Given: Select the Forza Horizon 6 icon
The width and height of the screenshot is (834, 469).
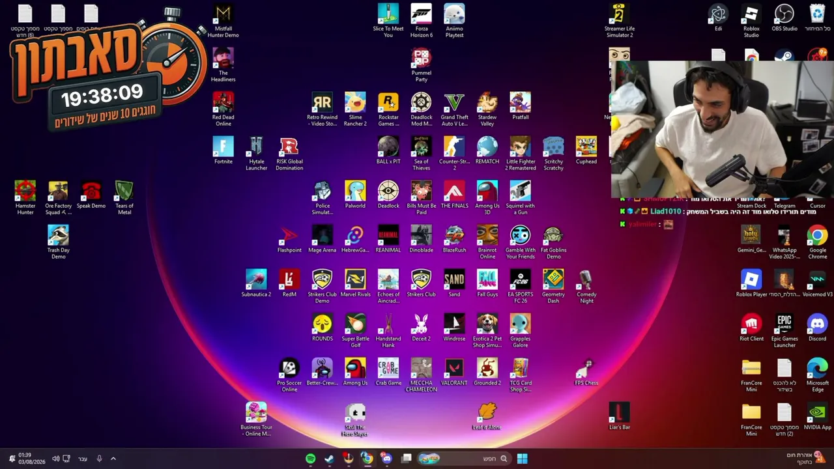Looking at the screenshot, I should [x=422, y=21].
